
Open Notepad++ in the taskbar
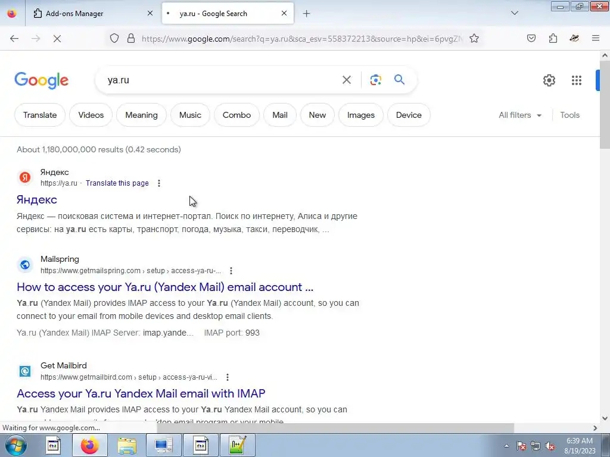pyautogui.click(x=238, y=445)
